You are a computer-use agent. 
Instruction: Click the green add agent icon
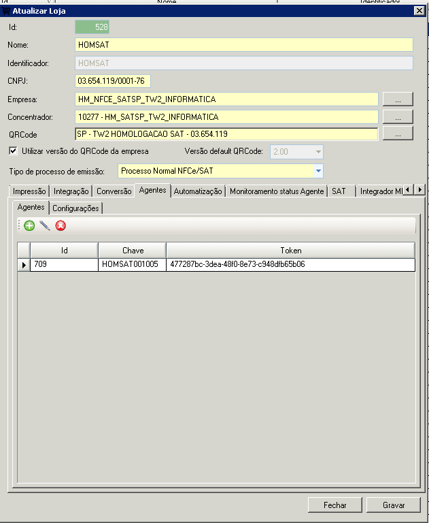[29, 225]
